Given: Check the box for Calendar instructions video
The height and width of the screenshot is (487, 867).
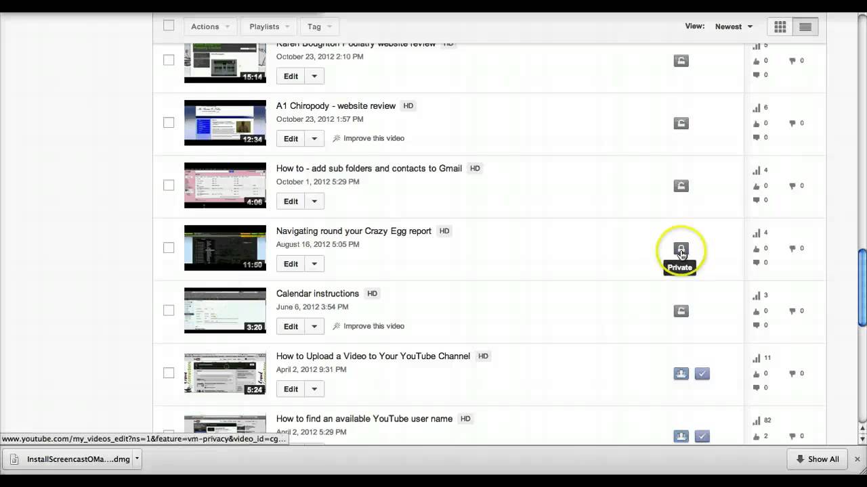Looking at the screenshot, I should [x=169, y=310].
